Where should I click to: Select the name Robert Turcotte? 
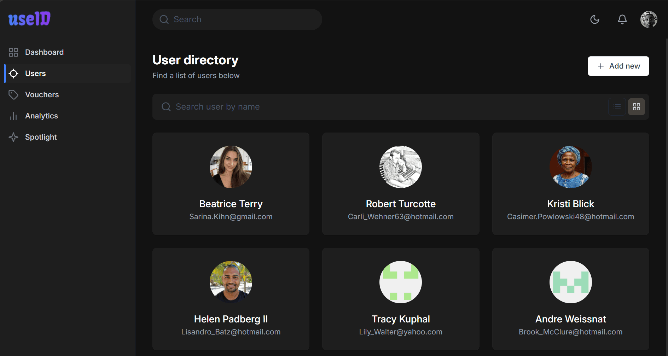click(x=401, y=204)
